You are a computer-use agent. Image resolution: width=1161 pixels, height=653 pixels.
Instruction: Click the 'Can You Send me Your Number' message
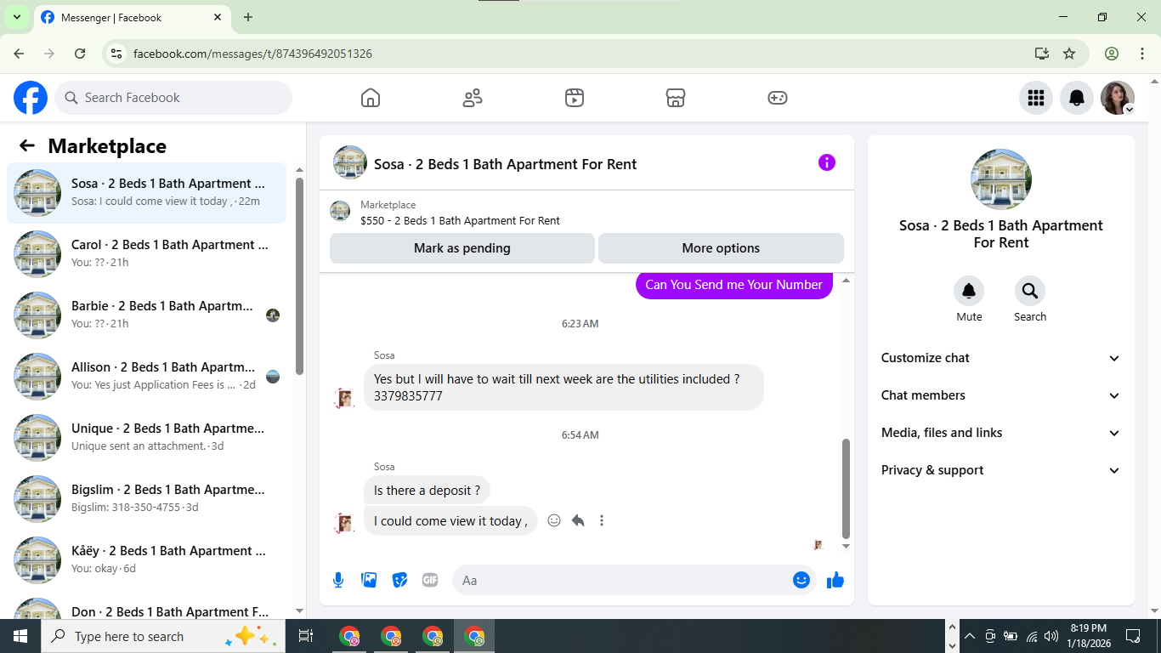733,285
